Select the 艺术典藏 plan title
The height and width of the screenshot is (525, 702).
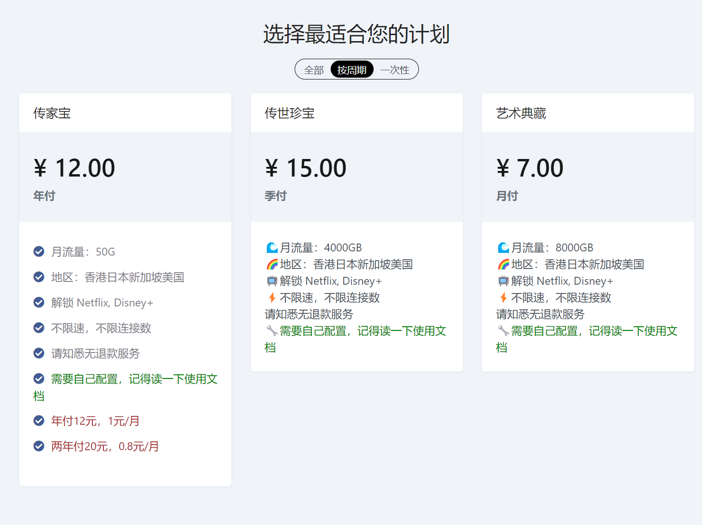(521, 113)
